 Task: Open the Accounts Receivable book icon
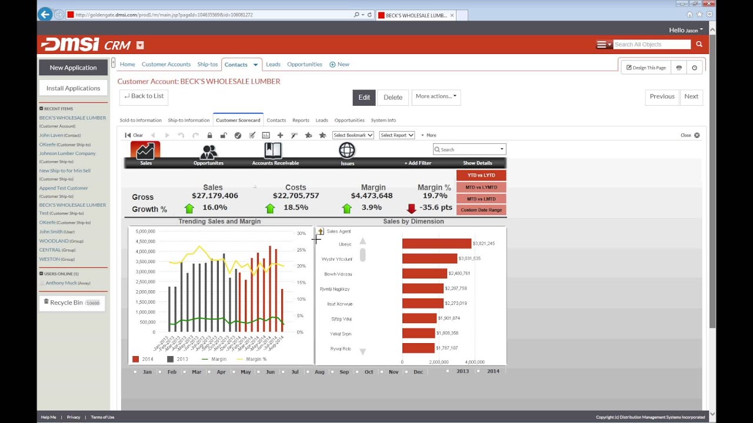[272, 151]
